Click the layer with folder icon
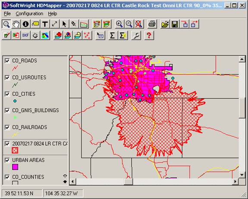Viewport: 248px width, 199px height. pos(77,35)
